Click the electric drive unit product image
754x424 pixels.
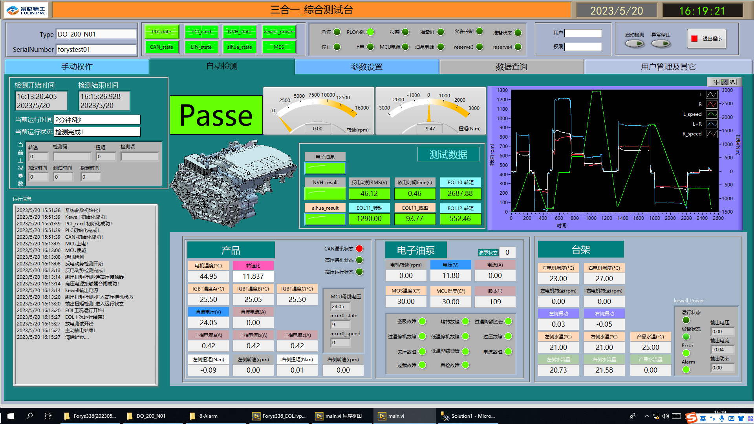[233, 184]
